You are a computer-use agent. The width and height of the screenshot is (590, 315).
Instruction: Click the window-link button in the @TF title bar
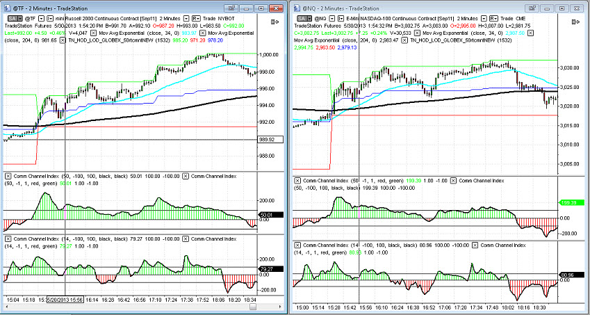point(231,8)
